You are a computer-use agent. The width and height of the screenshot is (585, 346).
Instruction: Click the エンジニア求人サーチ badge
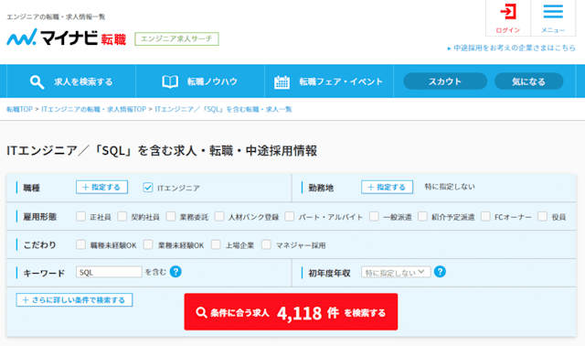click(x=176, y=38)
